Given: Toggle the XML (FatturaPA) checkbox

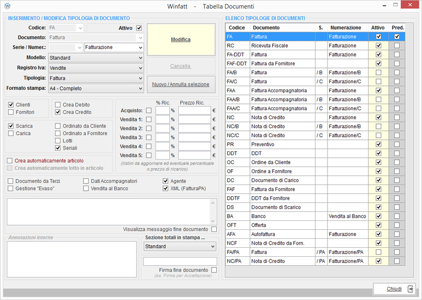Looking at the screenshot, I should click(166, 188).
